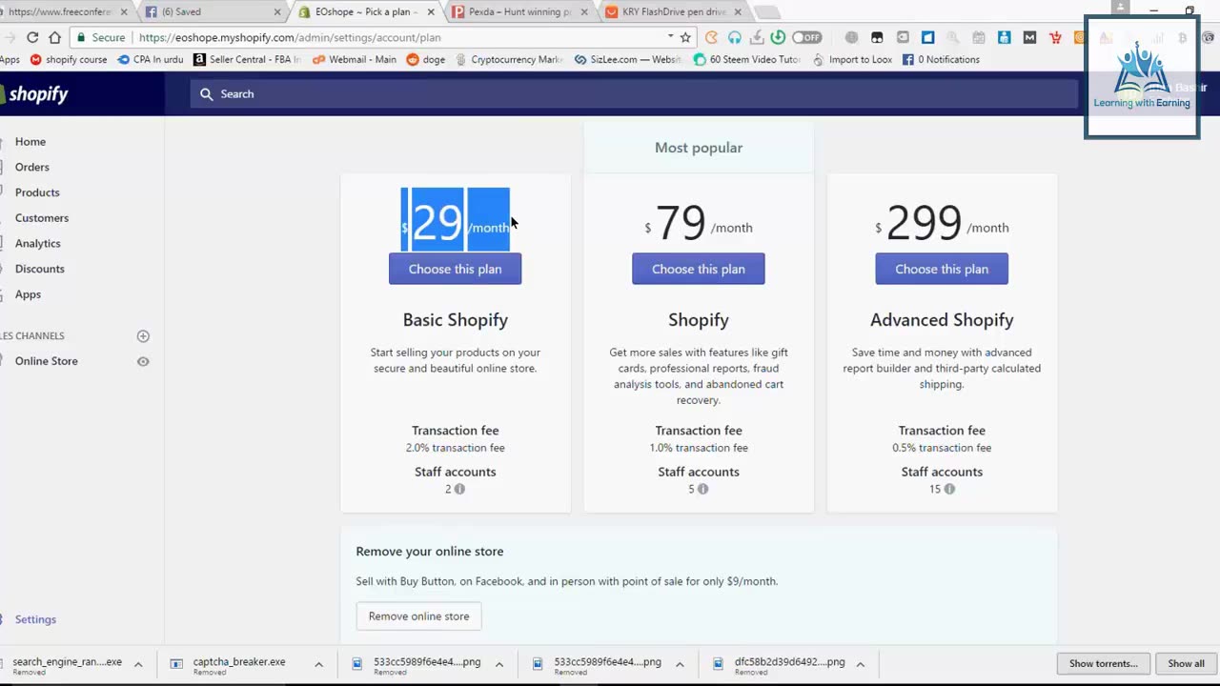Viewport: 1220px width, 686px height.
Task: Click the Basic Shopify plan heading
Action: (456, 320)
